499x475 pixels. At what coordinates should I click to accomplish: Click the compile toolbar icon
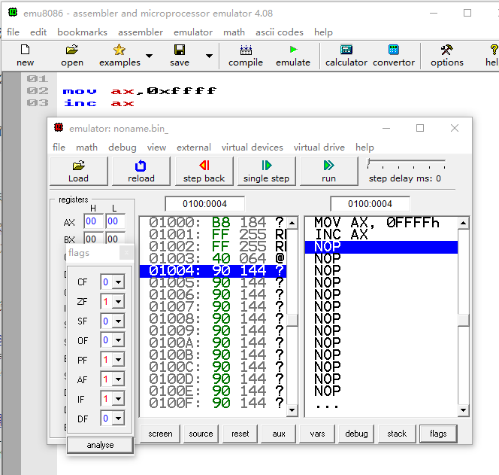pos(246,50)
